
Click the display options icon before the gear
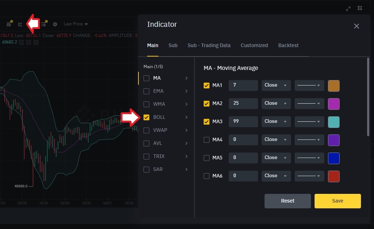coord(43,24)
